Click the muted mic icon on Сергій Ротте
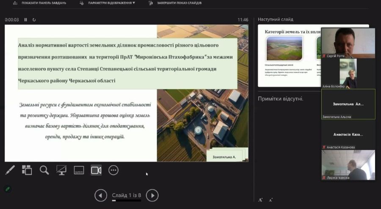 coord(324,56)
